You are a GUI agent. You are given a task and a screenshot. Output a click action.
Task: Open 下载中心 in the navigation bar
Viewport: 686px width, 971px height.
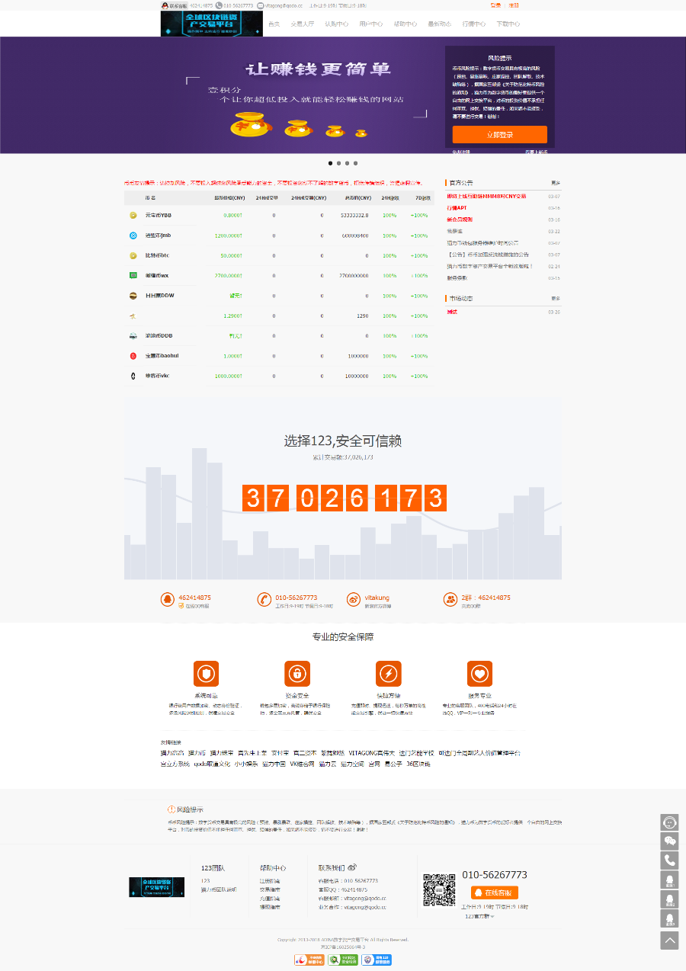(x=508, y=24)
